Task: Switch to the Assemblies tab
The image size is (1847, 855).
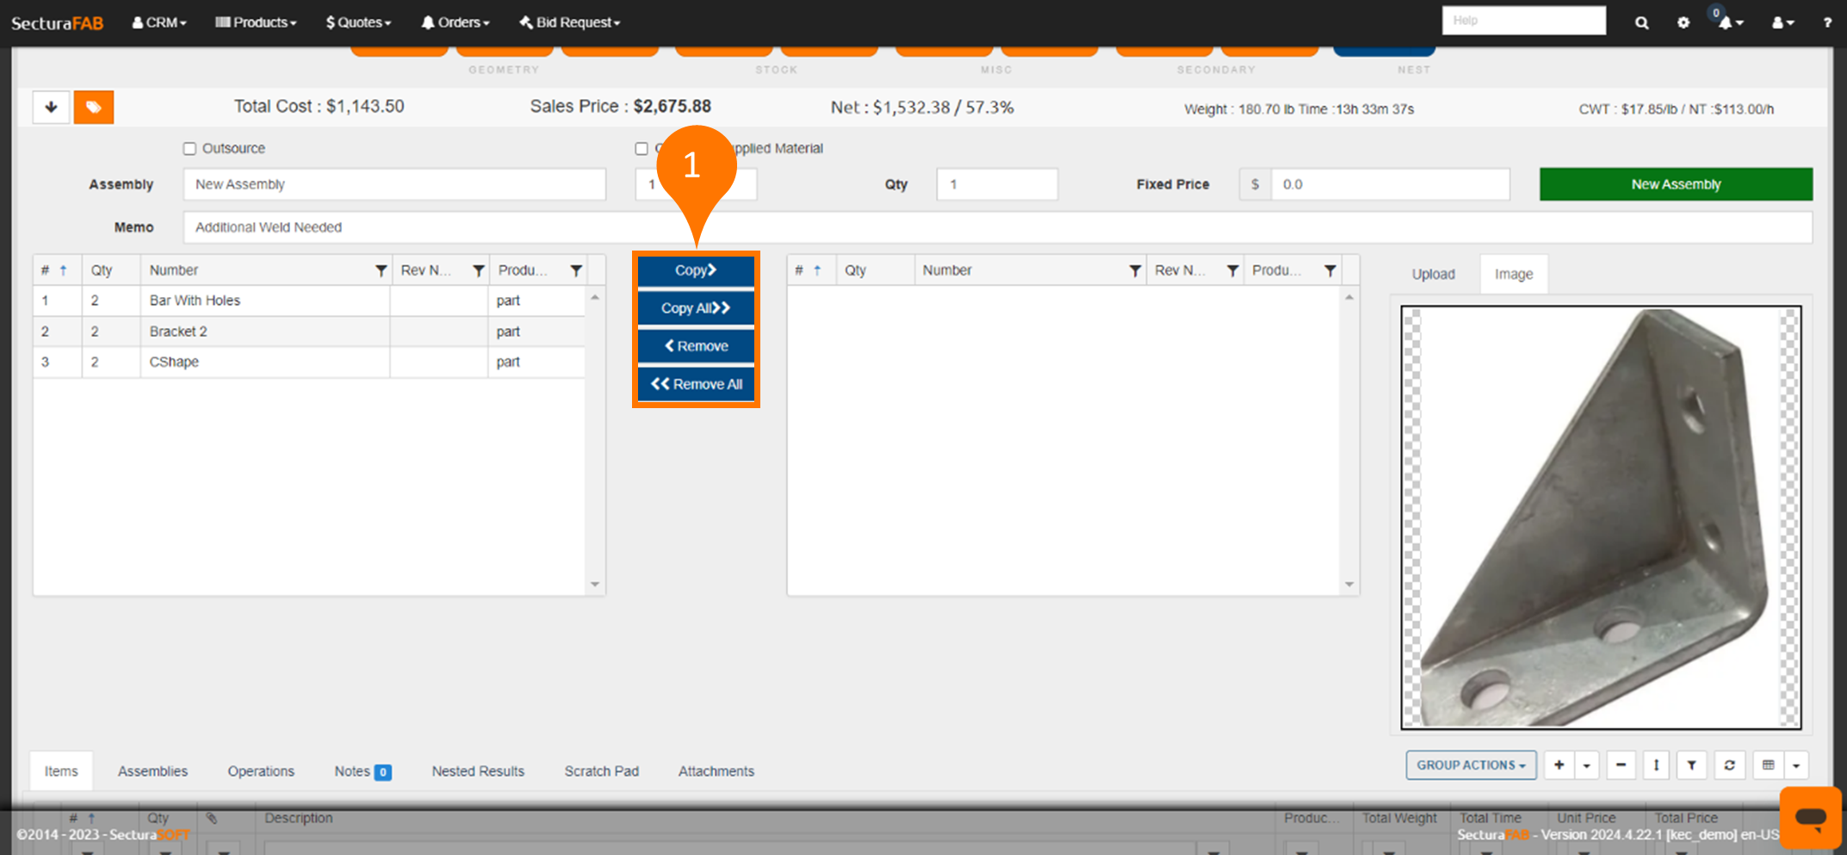Action: pyautogui.click(x=152, y=771)
